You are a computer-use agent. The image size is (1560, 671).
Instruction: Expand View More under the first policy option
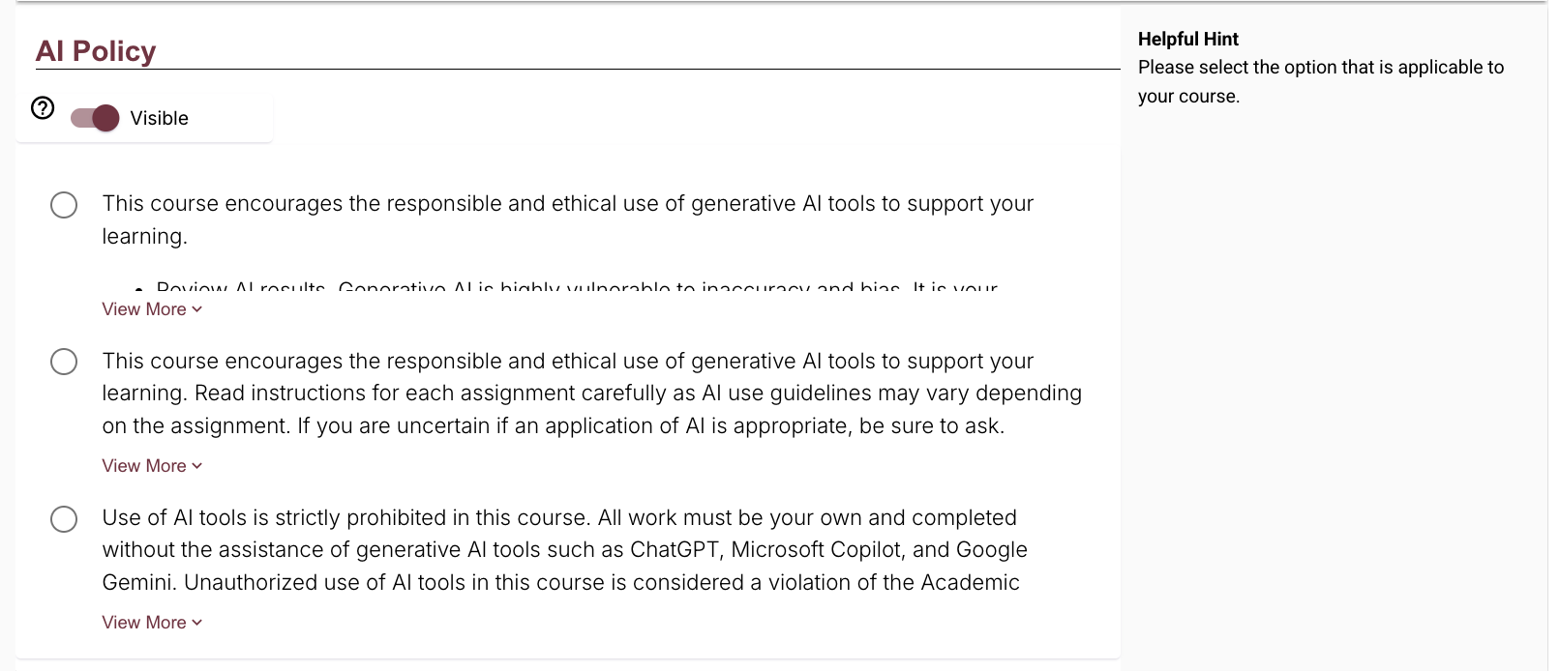144,309
